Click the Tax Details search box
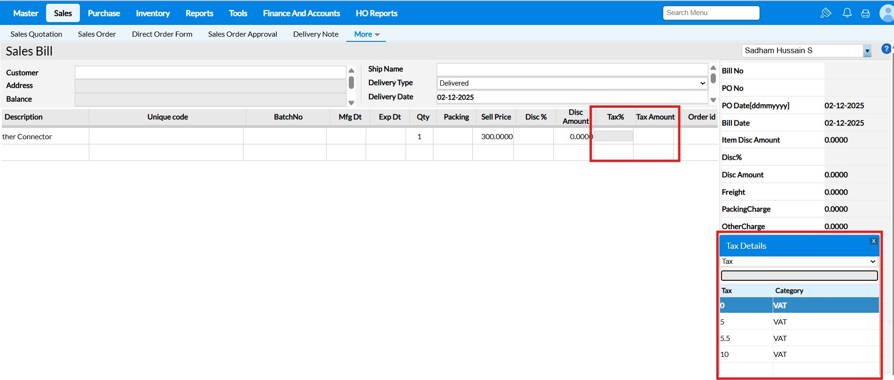 799,276
